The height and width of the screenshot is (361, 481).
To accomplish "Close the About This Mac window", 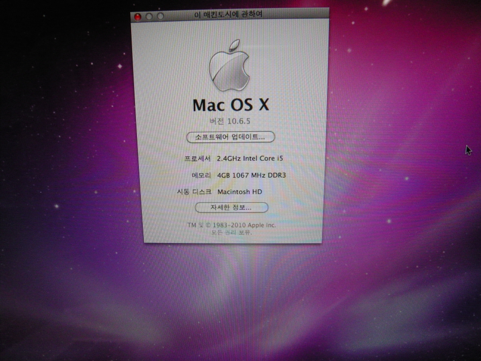I will click(138, 16).
